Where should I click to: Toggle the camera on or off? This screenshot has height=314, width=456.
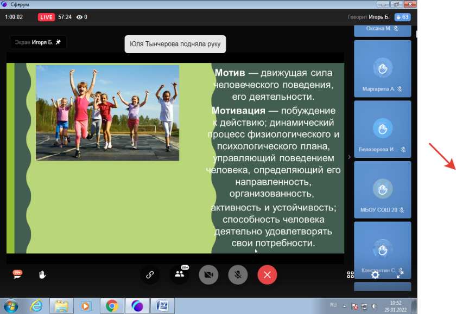point(208,274)
